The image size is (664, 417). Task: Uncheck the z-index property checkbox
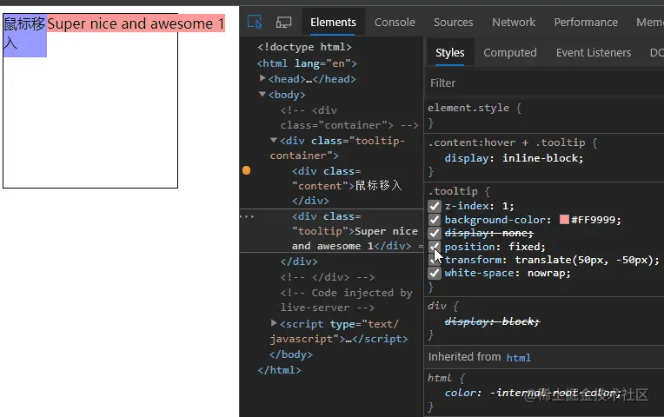pos(434,206)
